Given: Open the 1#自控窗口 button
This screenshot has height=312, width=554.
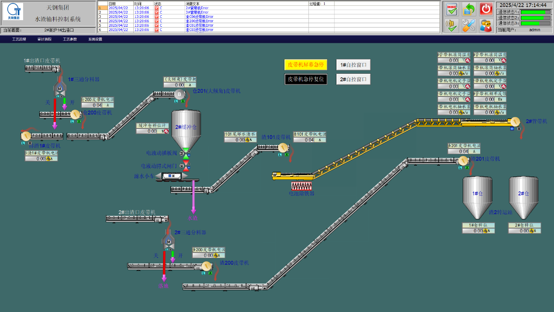Looking at the screenshot, I should click(x=353, y=65).
